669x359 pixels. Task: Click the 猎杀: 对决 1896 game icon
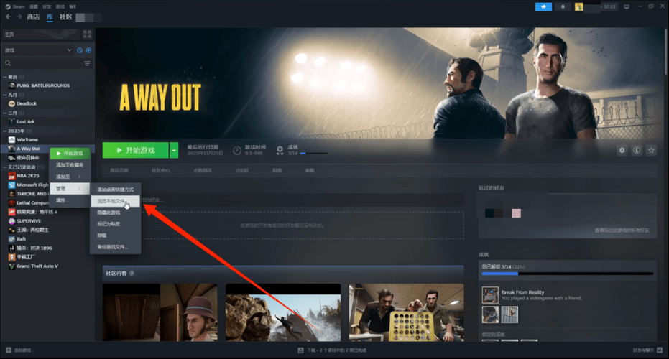tap(11, 248)
